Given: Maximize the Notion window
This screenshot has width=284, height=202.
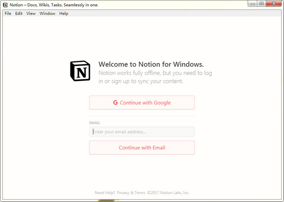Looking at the screenshot, I should (x=261, y=4).
